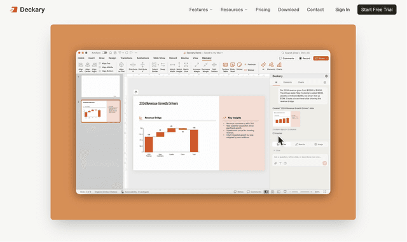This screenshot has height=242, width=407.
Task: Switch to the Charts tab in Deckary pane
Action: pyautogui.click(x=301, y=82)
